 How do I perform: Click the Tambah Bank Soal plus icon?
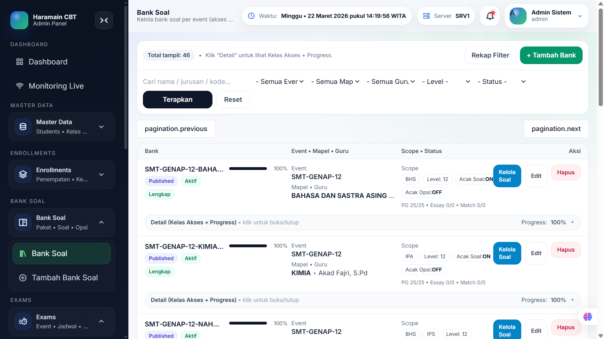(x=23, y=278)
